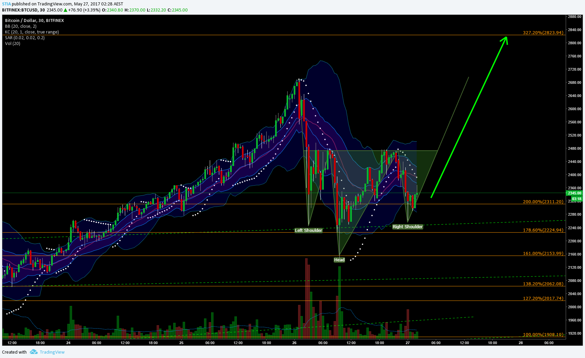Click the 327.20%(2823.94) Fibonacci label
The width and height of the screenshot is (585, 358).
point(543,33)
